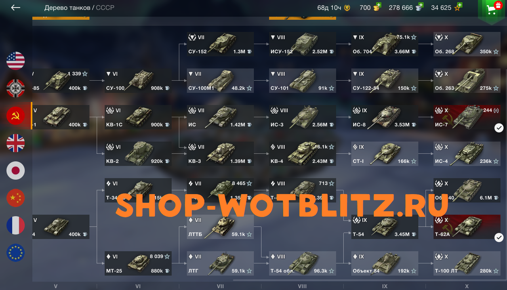The height and width of the screenshot is (290, 507).
Task: Open the Дерево танков breadcrumb
Action: (67, 8)
